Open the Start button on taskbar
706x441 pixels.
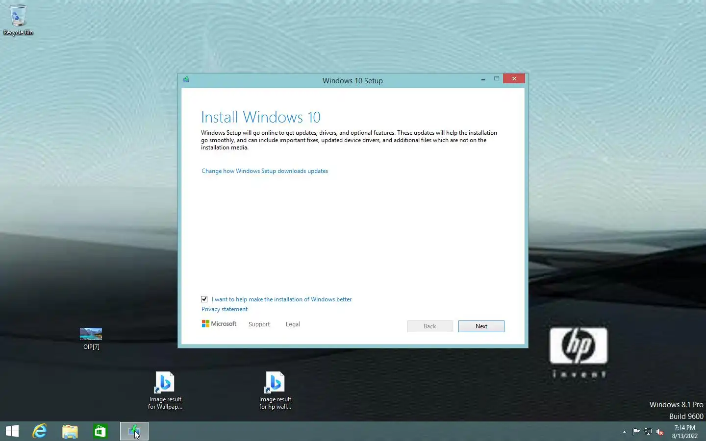12,431
